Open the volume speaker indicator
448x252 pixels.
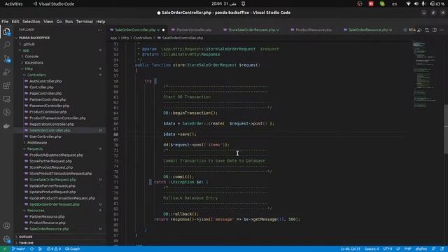coord(416,3)
